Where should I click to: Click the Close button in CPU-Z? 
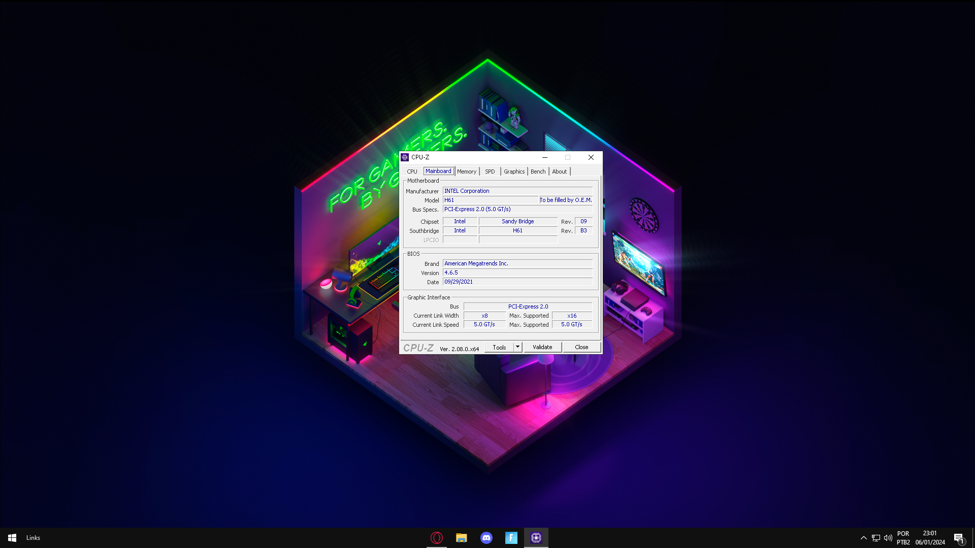coord(581,347)
